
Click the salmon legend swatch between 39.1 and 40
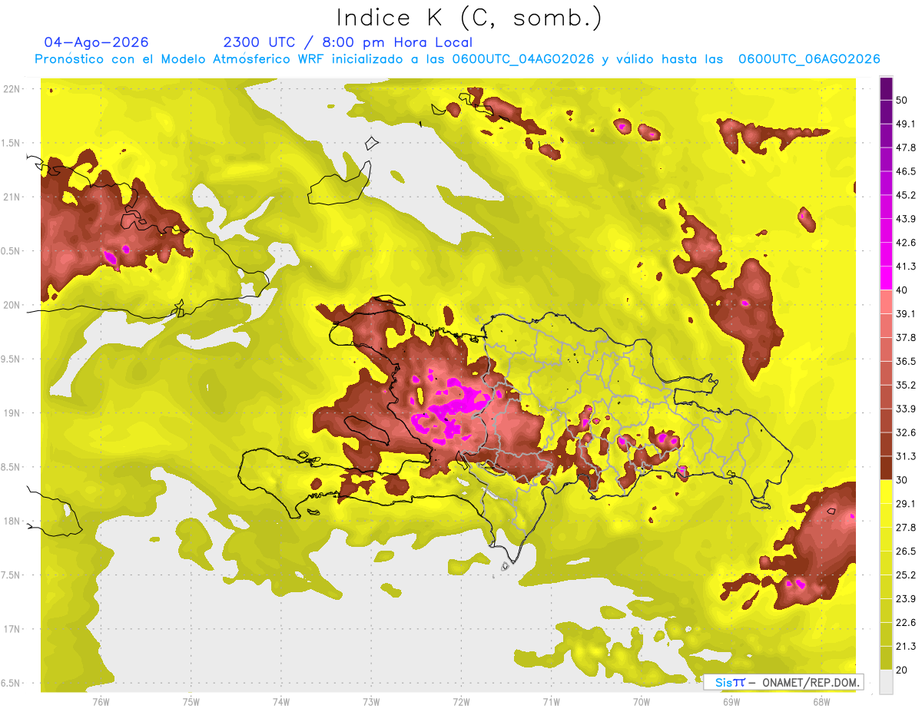[886, 302]
